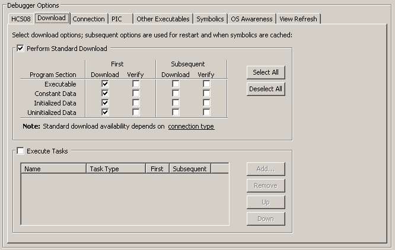The height and width of the screenshot is (250, 395).
Task: Switch to the HCS08 tab
Action: [21, 19]
